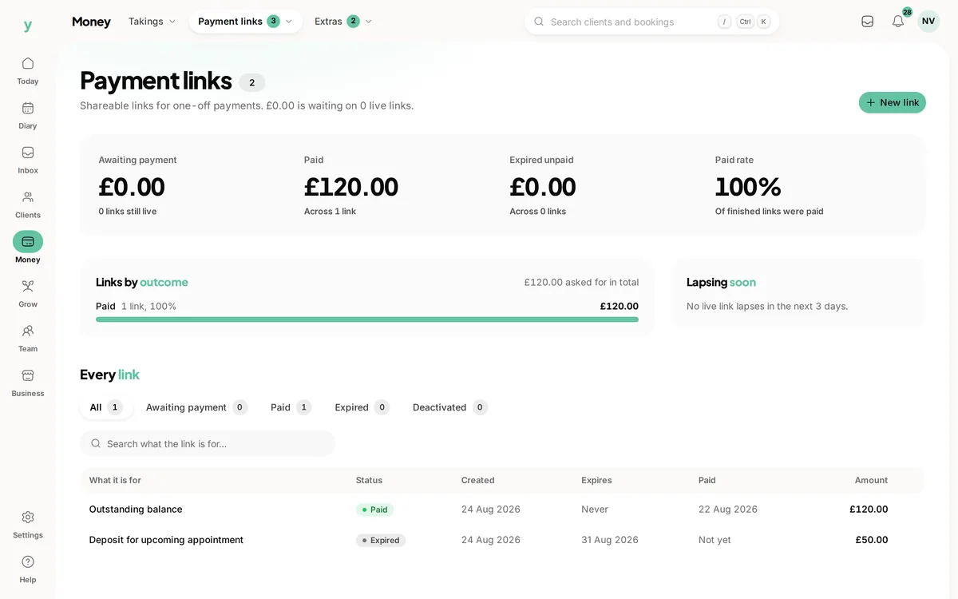Viewport: 958px width, 599px height.
Task: Open top bar inbox tray icon
Action: 868,22
